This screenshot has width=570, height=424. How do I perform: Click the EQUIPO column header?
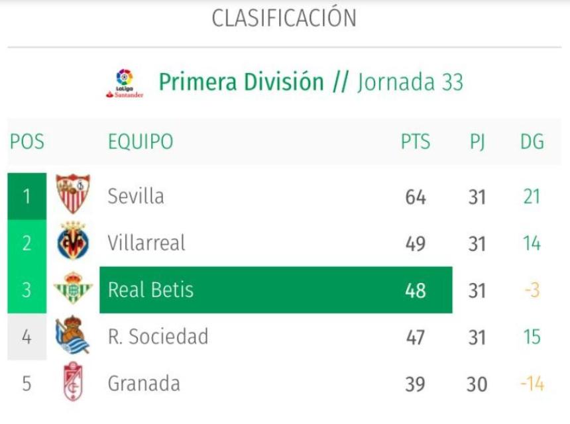(141, 142)
